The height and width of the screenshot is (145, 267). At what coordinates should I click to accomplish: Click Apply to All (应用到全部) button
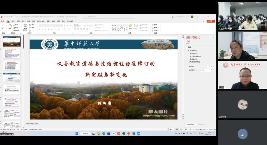pyautogui.click(x=191, y=124)
